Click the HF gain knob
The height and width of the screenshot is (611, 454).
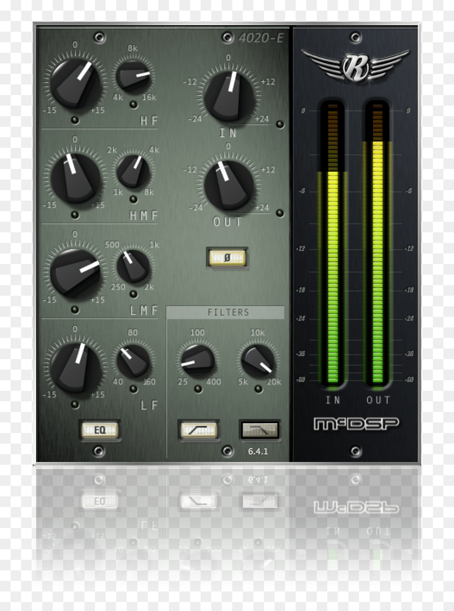(75, 82)
